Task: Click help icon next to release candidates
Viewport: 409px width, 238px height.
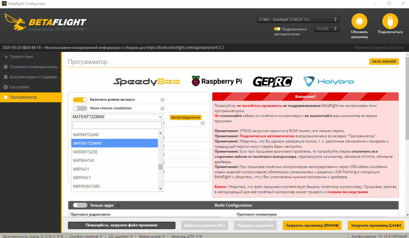Action: click(162, 108)
